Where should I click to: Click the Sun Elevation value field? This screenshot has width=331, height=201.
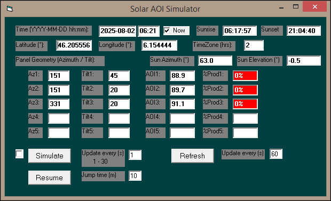pyautogui.click(x=304, y=61)
